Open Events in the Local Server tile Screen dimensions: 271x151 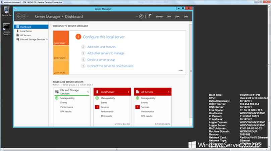104,102
